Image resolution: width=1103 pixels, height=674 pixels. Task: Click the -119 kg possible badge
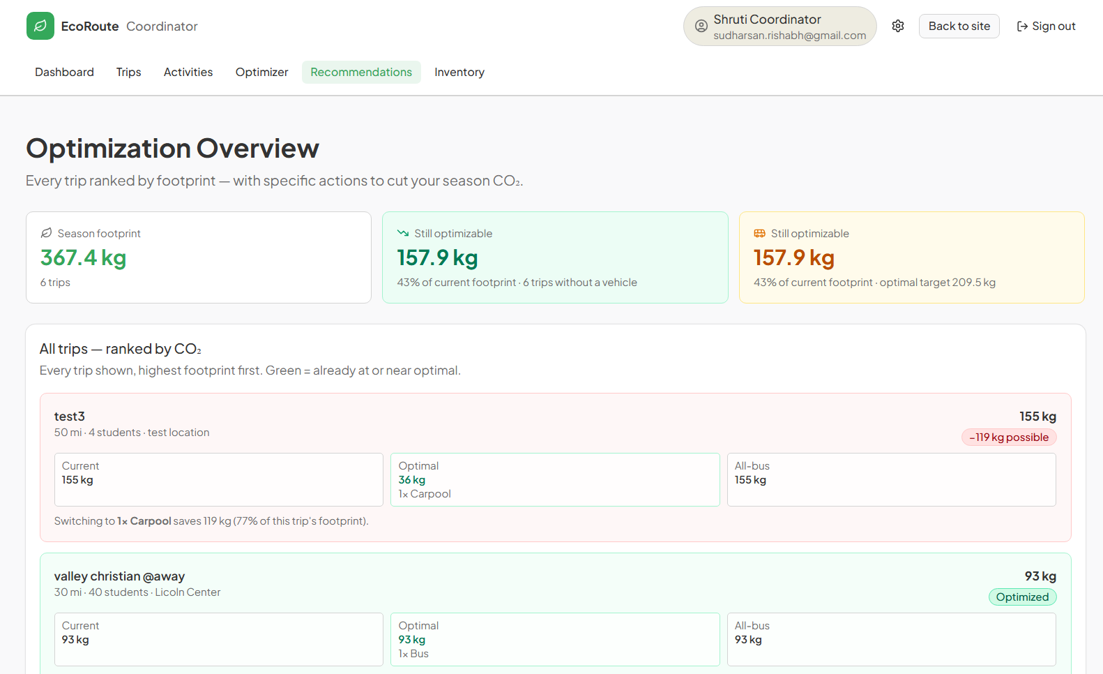[1009, 437]
